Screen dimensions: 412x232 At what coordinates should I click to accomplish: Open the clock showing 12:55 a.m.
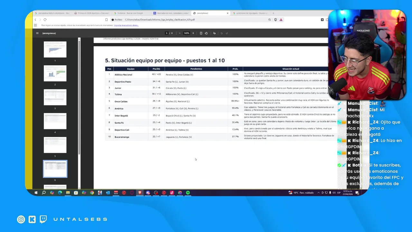point(347,193)
